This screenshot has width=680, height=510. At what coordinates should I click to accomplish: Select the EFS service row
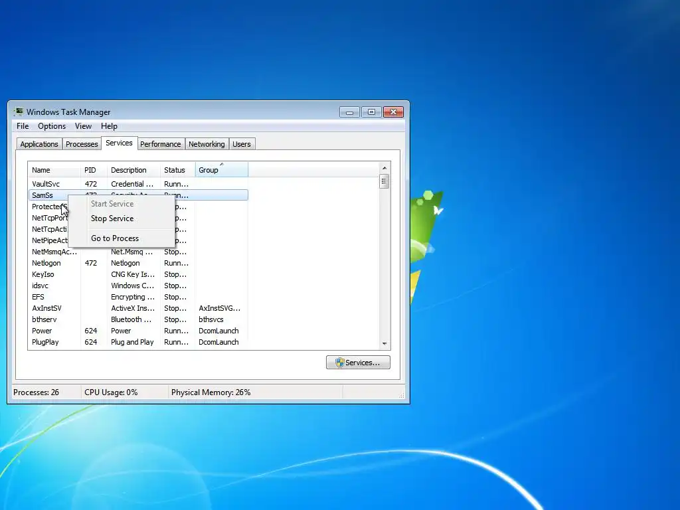138,297
